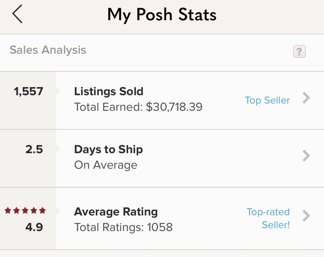
Task: Click Total Earned: $30,718.39 text
Action: click(x=138, y=107)
